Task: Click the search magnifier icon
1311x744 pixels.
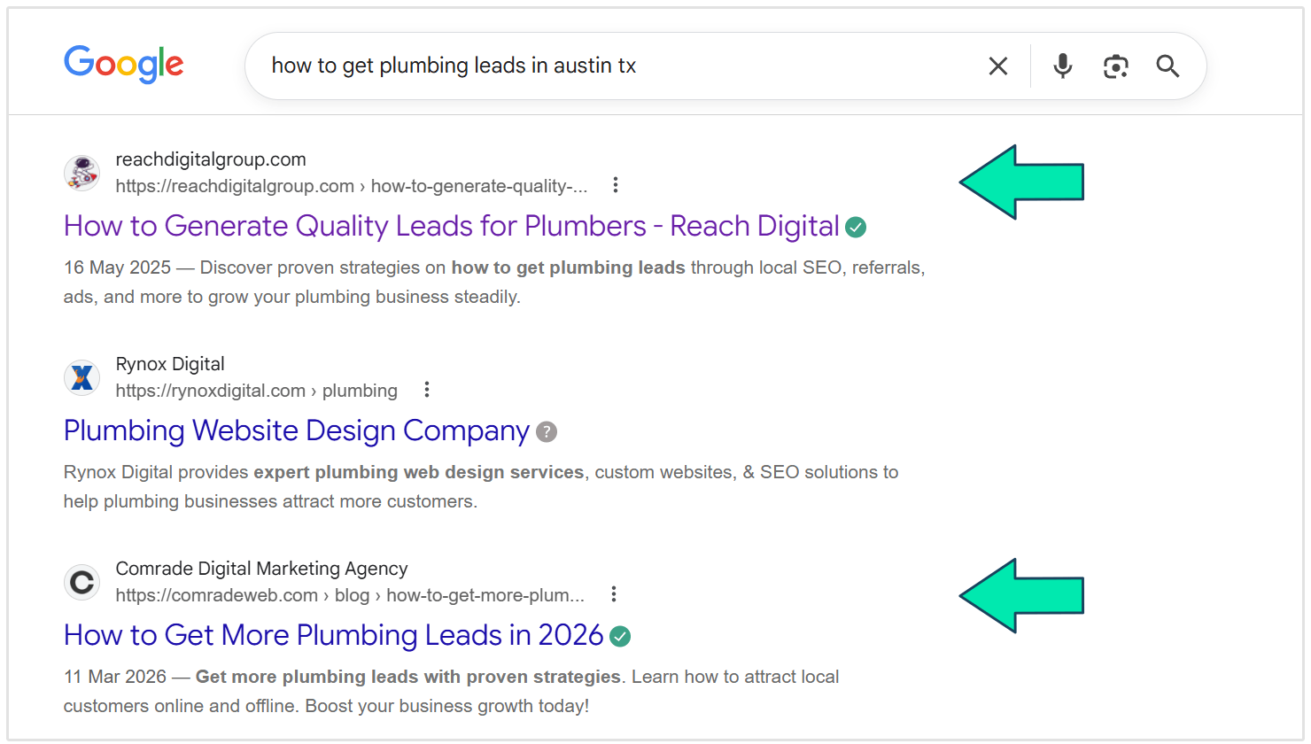Action: tap(1167, 66)
